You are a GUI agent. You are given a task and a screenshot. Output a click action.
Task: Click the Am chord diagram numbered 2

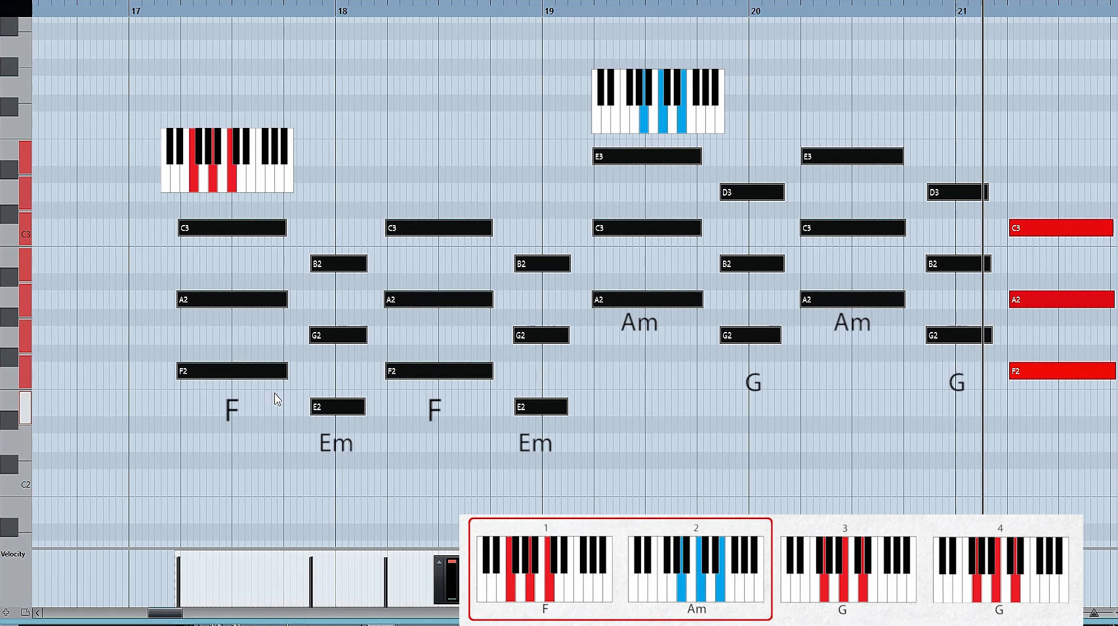[696, 570]
